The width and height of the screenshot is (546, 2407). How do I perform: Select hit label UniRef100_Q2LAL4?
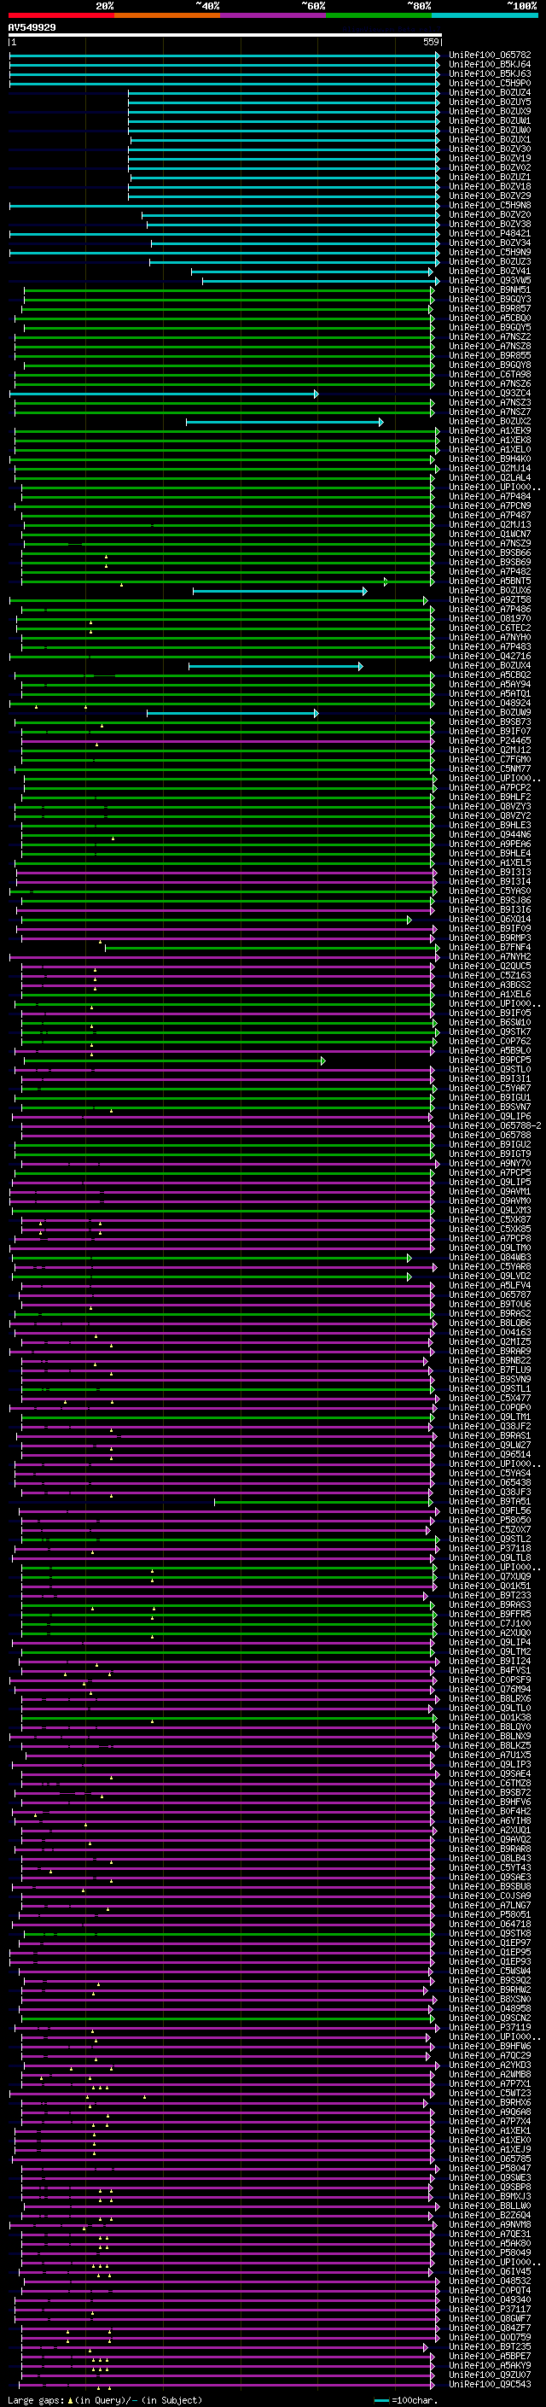(x=490, y=477)
